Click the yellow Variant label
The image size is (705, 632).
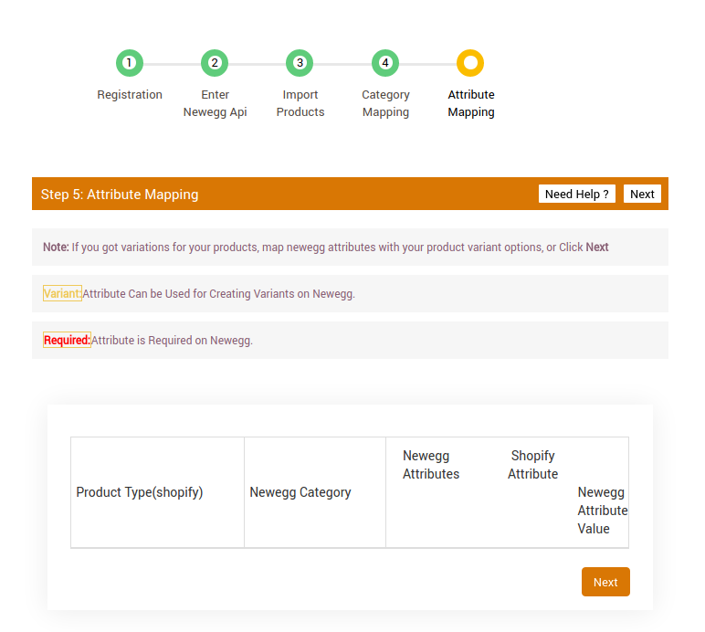click(x=62, y=294)
